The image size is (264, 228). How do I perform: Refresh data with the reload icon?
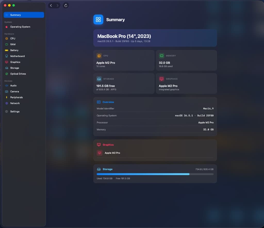click(x=66, y=5)
